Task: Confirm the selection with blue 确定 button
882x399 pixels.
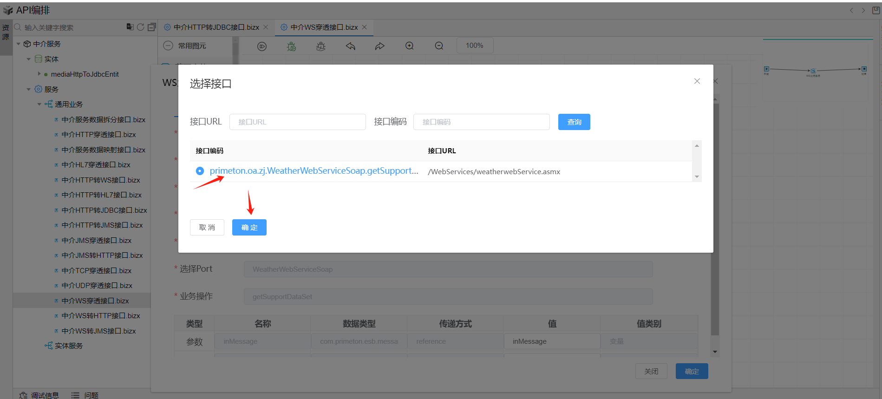Action: [249, 228]
